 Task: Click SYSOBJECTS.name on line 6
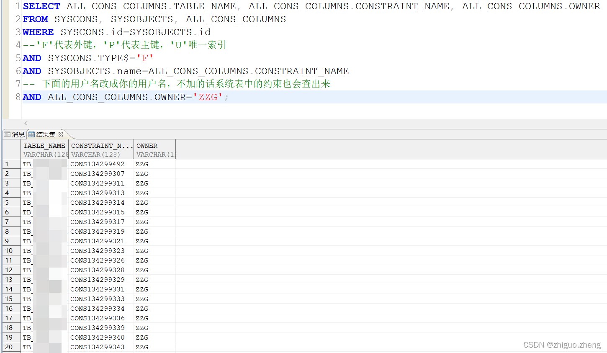pyautogui.click(x=95, y=71)
